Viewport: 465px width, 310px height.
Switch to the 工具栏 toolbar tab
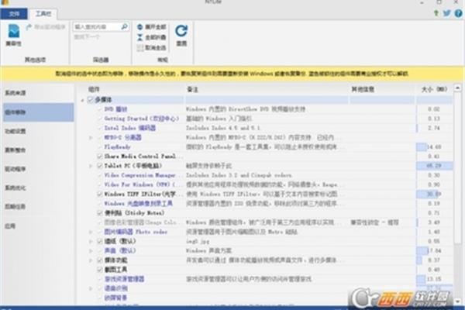43,14
